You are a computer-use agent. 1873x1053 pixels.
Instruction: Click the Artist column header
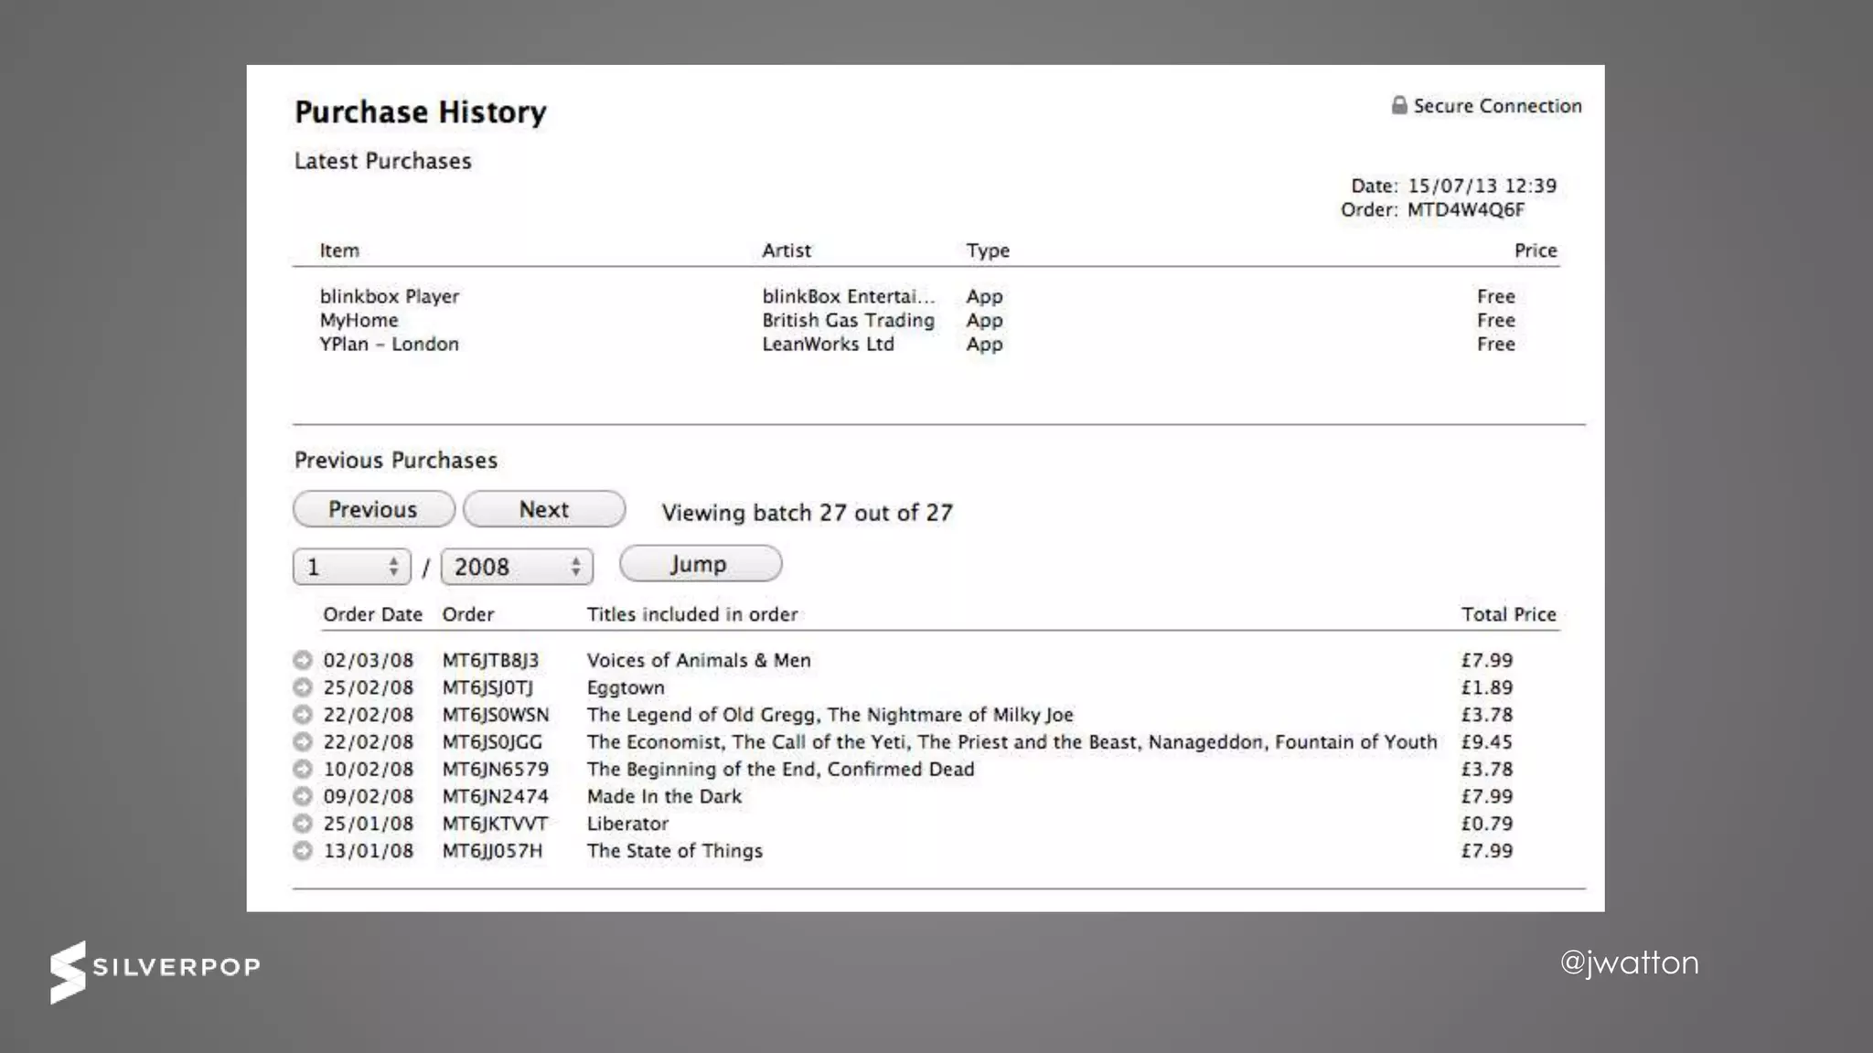787,250
